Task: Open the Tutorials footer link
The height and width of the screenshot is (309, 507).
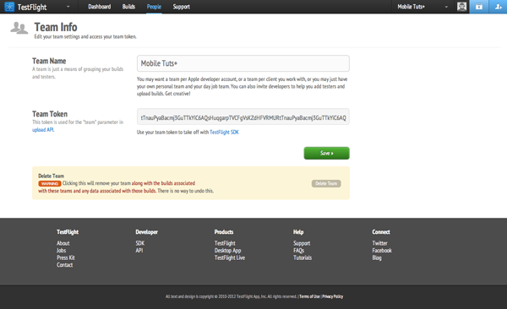Action: [x=303, y=257]
